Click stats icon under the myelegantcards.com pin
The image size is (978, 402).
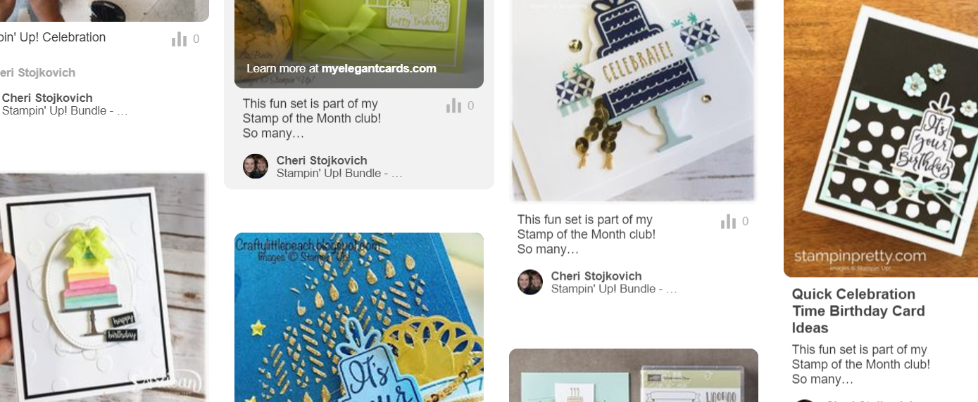[453, 106]
